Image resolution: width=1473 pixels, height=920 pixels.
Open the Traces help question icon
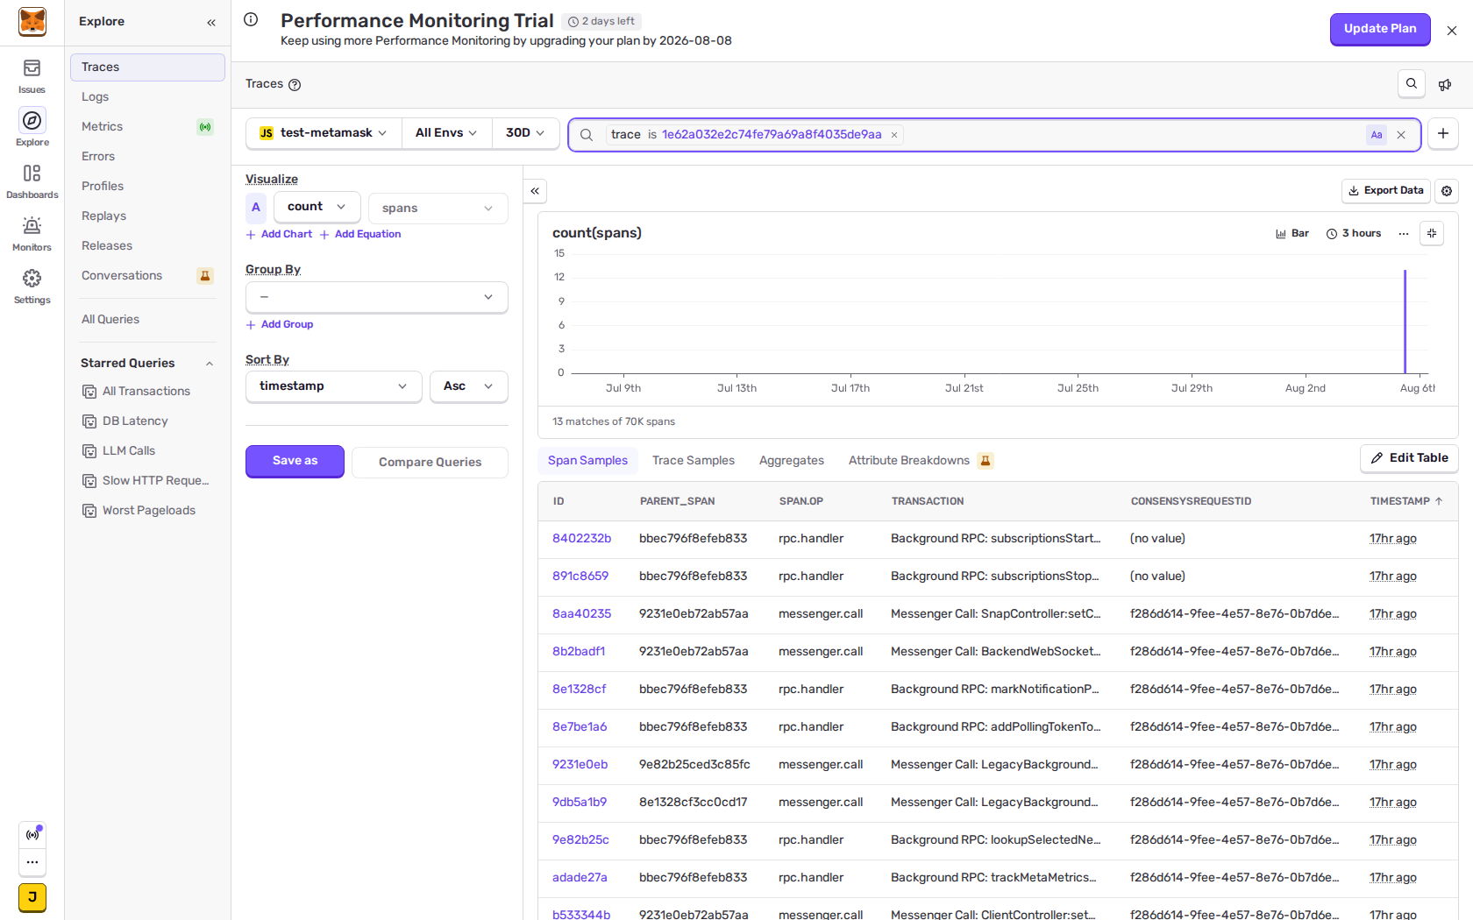tap(295, 85)
